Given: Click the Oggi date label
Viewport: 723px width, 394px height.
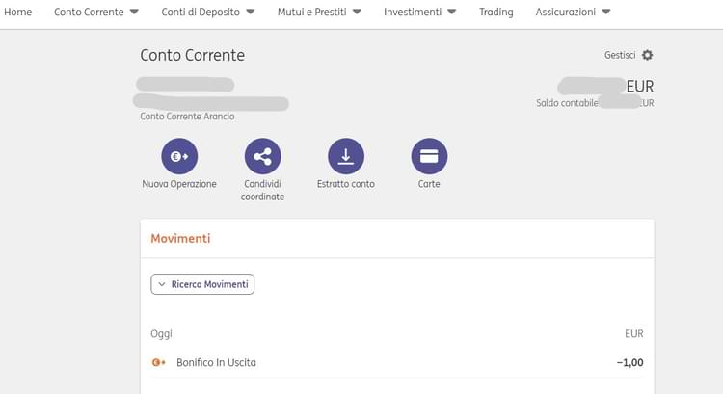Looking at the screenshot, I should 161,334.
